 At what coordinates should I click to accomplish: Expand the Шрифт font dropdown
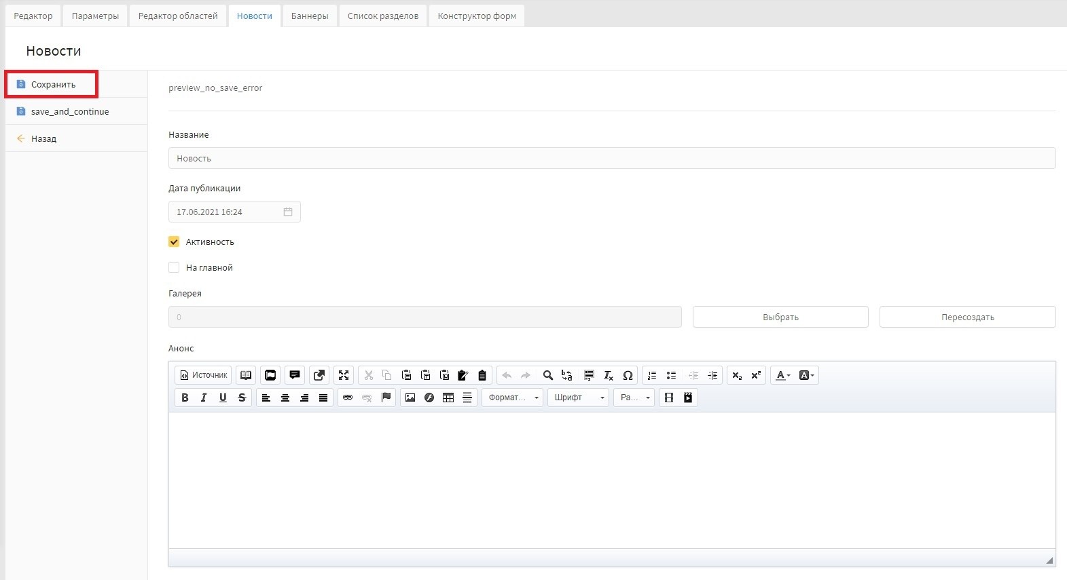point(578,398)
